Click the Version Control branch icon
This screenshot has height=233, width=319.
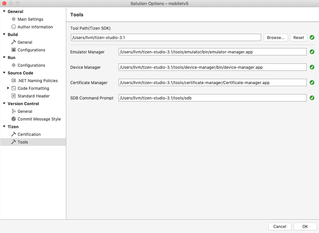click(x=13, y=111)
